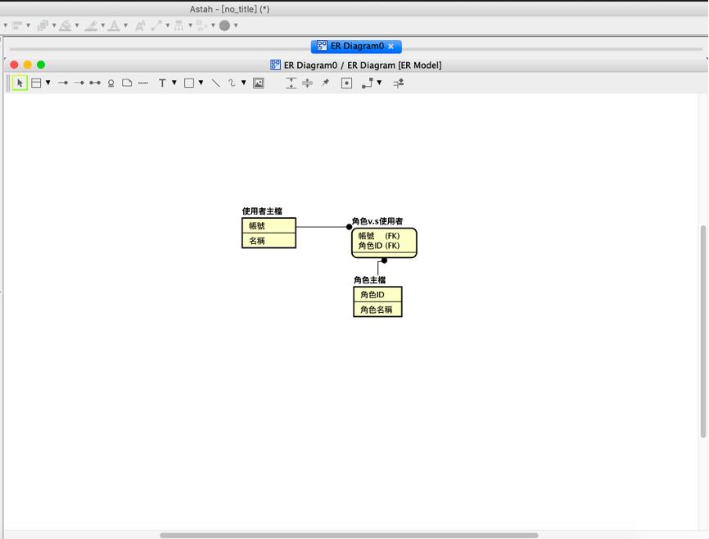Click the Line Color pencil icon

(x=91, y=25)
